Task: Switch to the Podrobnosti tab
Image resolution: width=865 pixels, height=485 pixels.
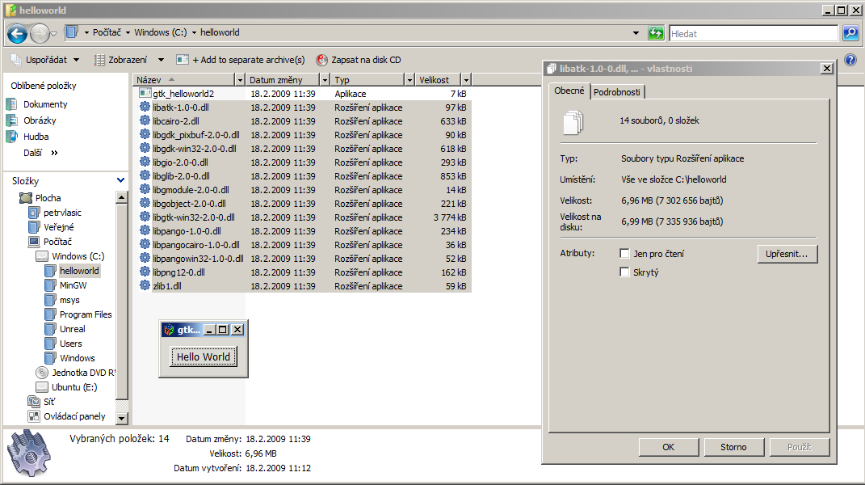Action: 617,92
